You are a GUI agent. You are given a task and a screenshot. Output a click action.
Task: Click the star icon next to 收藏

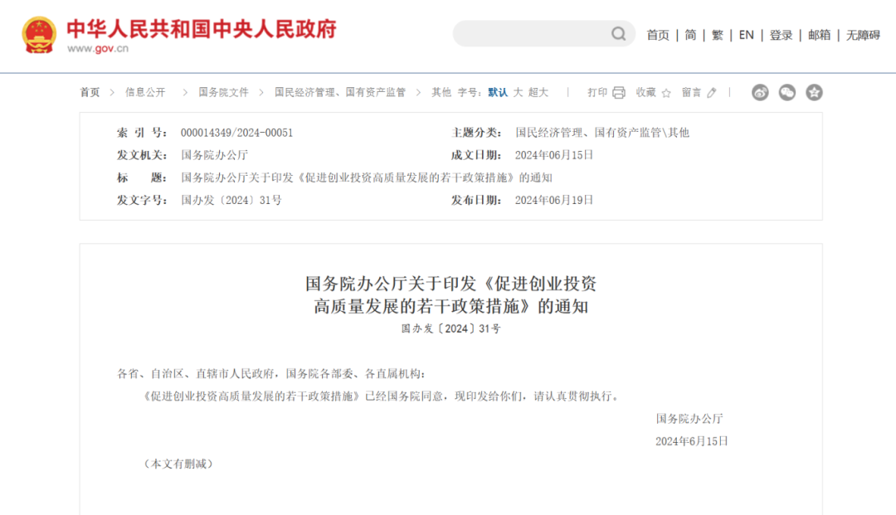click(665, 93)
